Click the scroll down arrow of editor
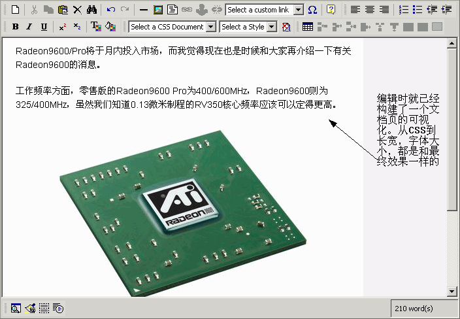Image resolution: width=460 pixels, height=319 pixels. click(x=452, y=292)
